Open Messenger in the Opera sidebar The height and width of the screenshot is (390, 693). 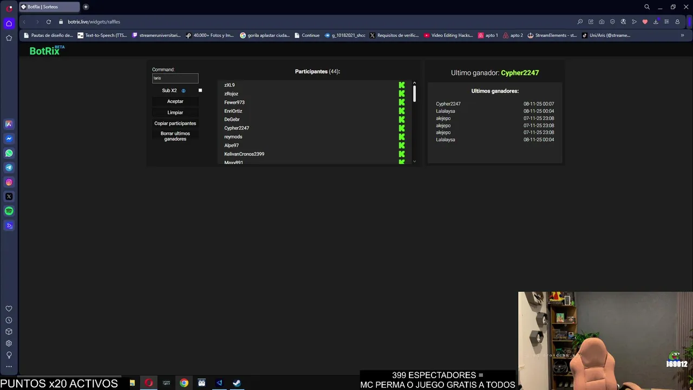(9, 139)
